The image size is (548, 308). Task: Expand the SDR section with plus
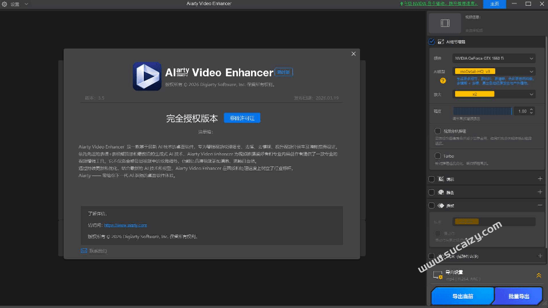point(540,256)
